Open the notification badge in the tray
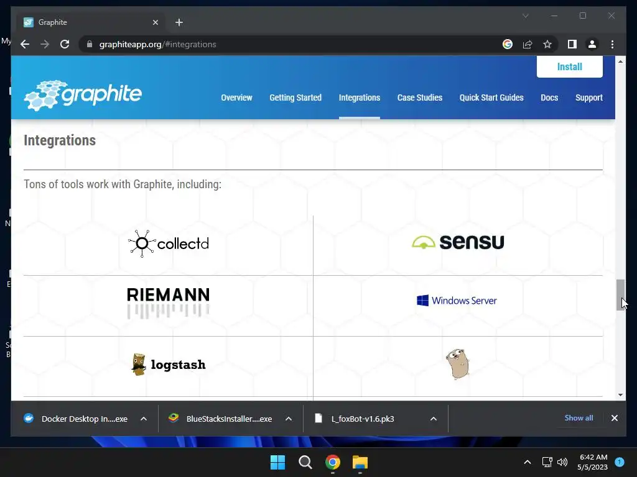 click(620, 462)
